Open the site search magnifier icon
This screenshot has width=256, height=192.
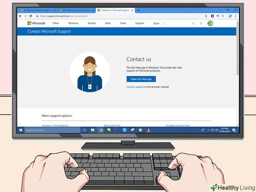click(x=193, y=23)
